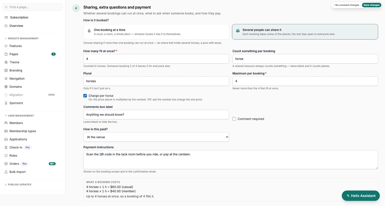Screen dimensions: 385x206
Task: Open Sponsors via its award icon
Action: (x=6, y=103)
